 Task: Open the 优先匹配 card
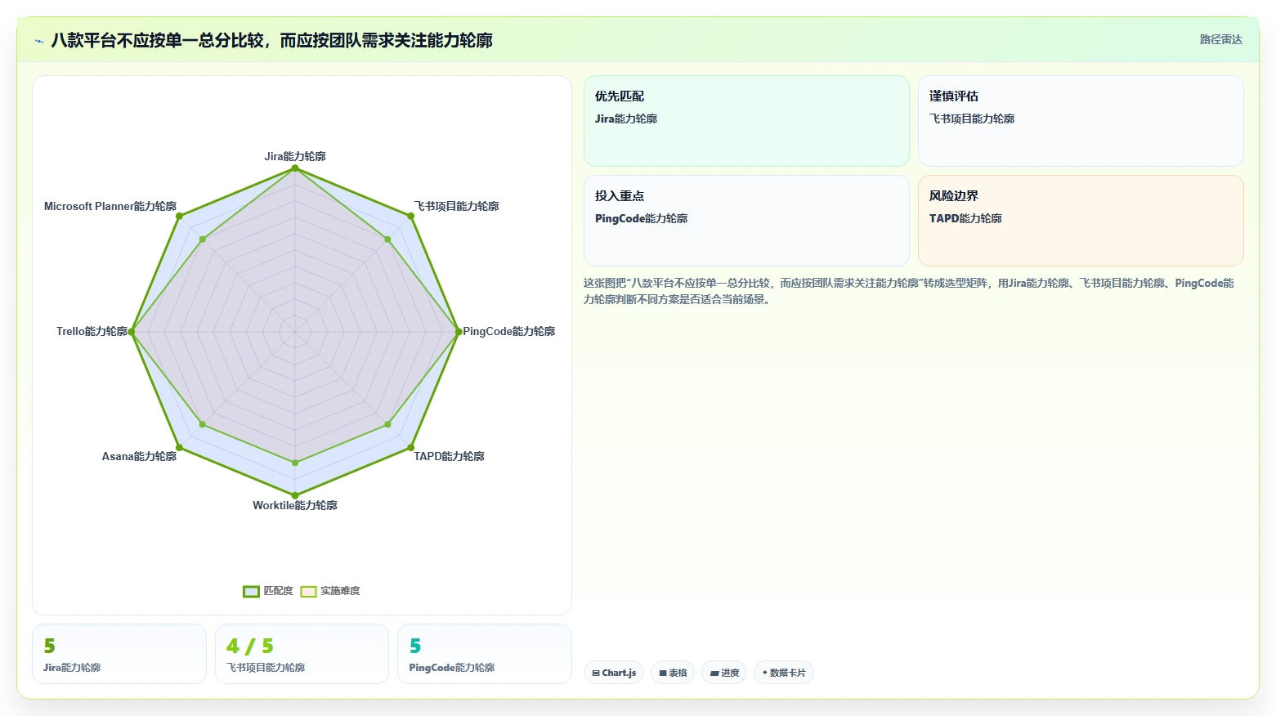click(746, 121)
